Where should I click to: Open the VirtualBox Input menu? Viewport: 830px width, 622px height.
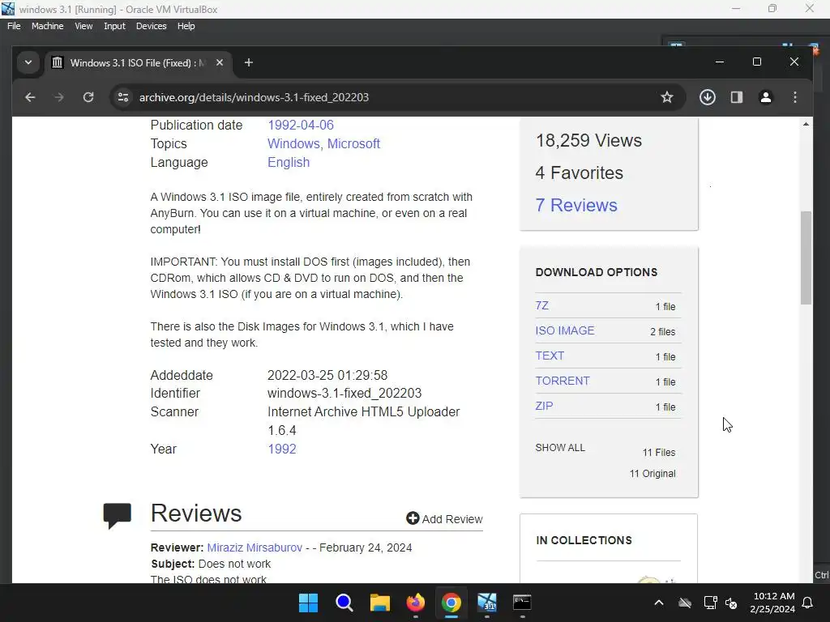point(114,26)
